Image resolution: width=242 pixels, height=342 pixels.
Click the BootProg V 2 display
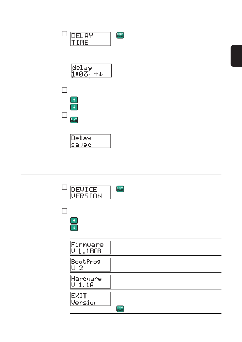(90, 264)
